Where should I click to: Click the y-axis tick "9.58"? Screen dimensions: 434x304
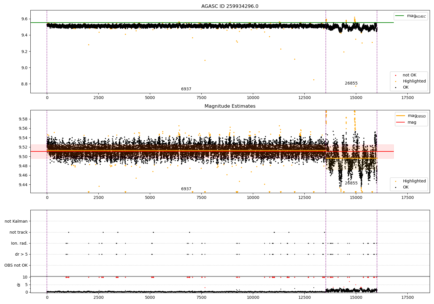23,119
